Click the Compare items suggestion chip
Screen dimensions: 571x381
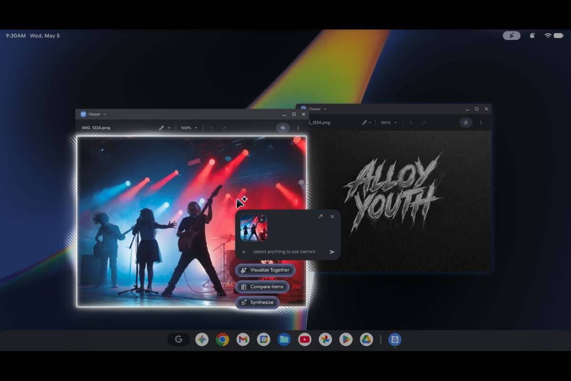point(262,287)
